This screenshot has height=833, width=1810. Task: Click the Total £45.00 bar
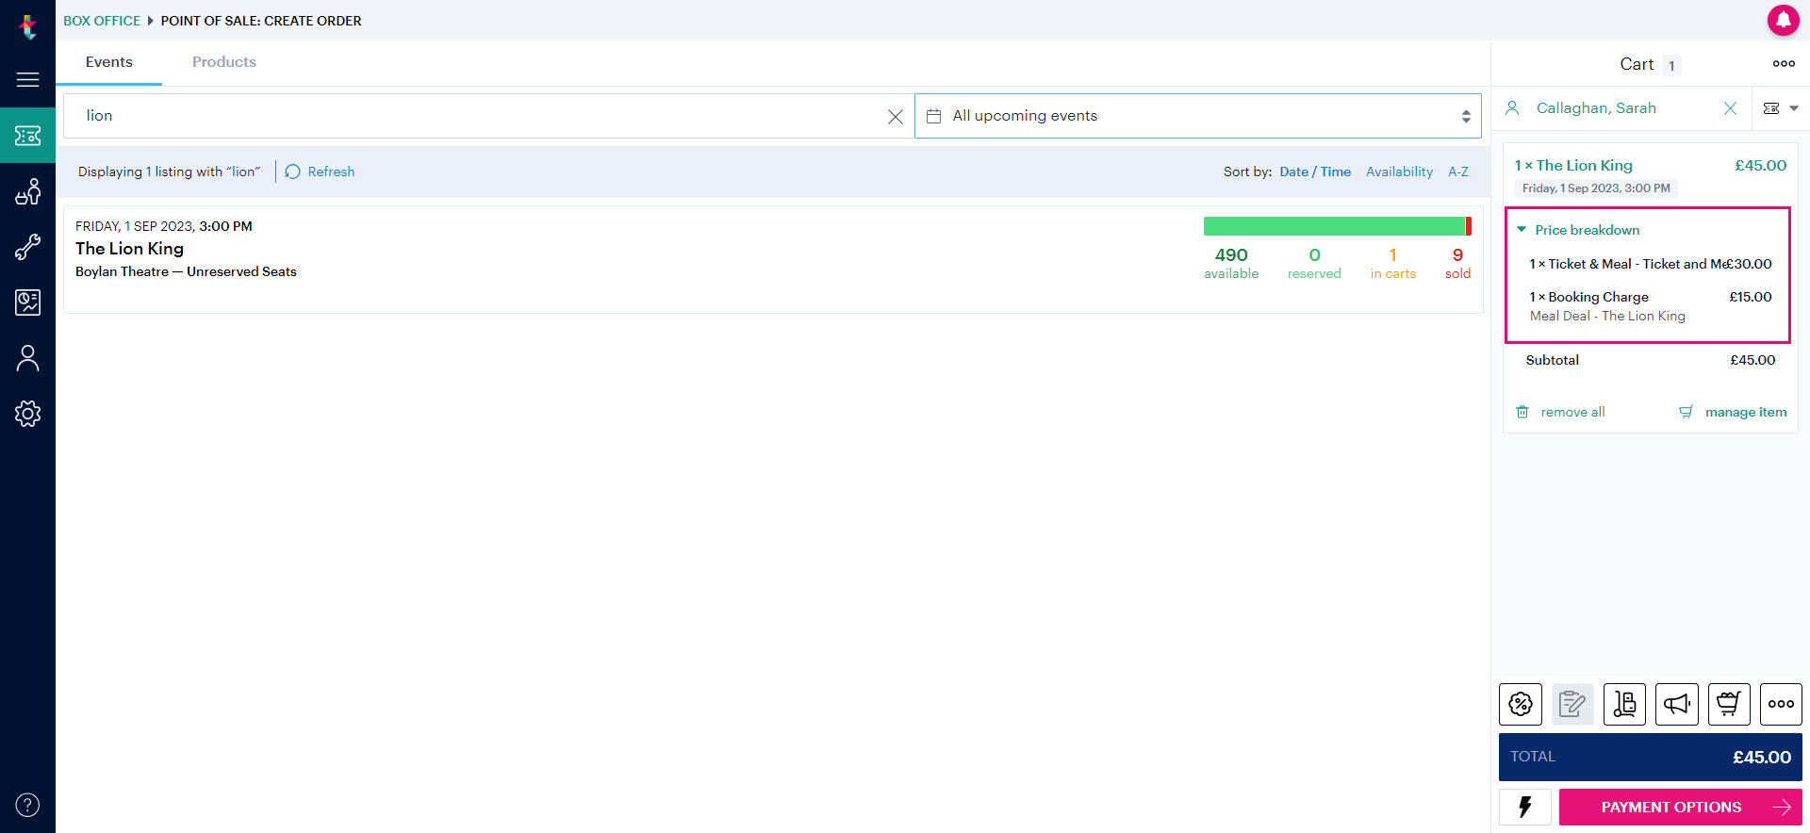click(1650, 757)
